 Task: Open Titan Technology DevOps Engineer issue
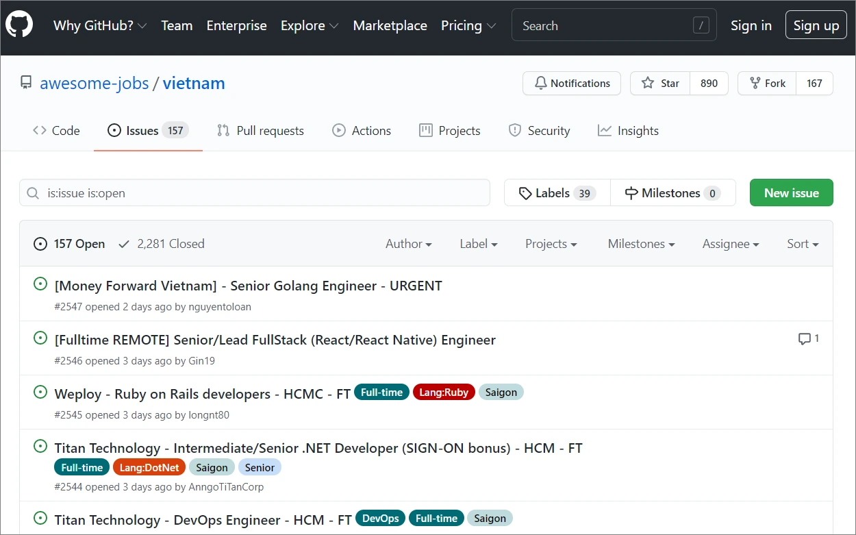(203, 520)
